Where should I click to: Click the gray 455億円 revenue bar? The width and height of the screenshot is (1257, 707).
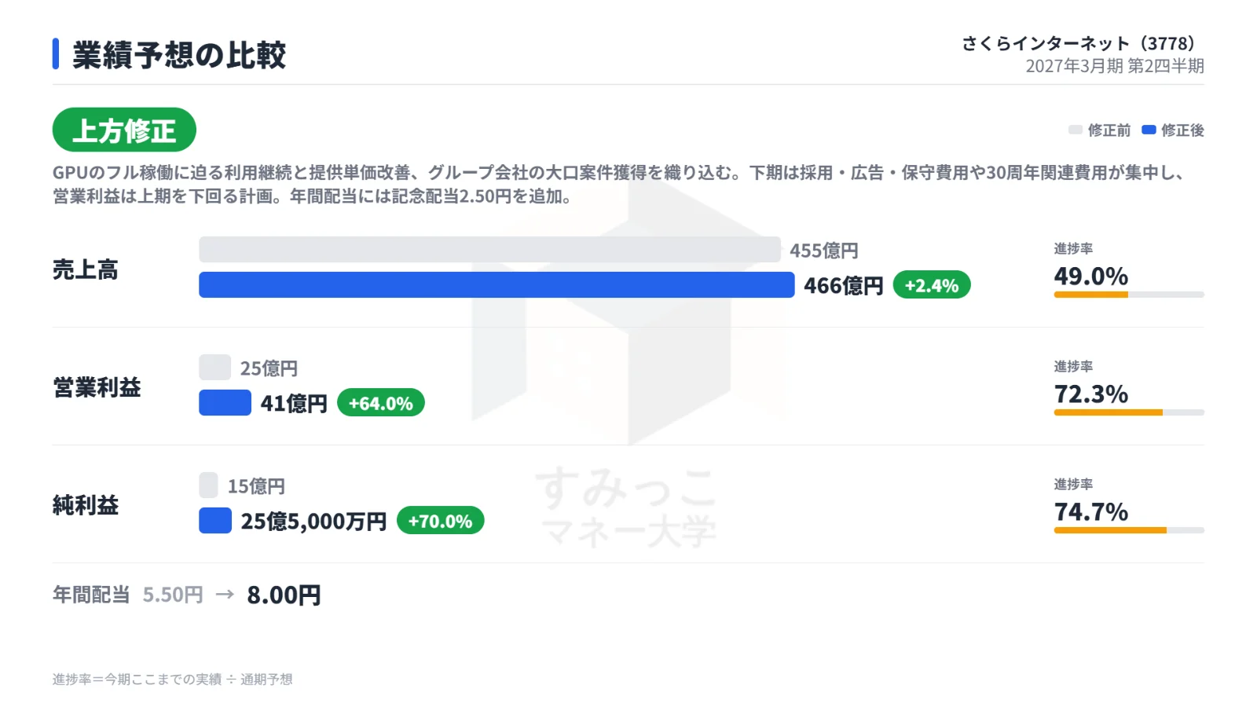(489, 249)
